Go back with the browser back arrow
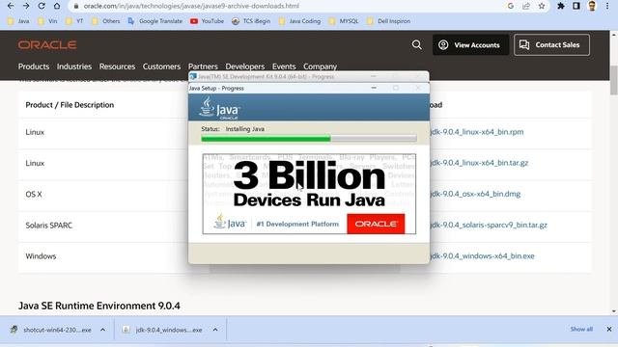This screenshot has width=618, height=347. click(11, 6)
